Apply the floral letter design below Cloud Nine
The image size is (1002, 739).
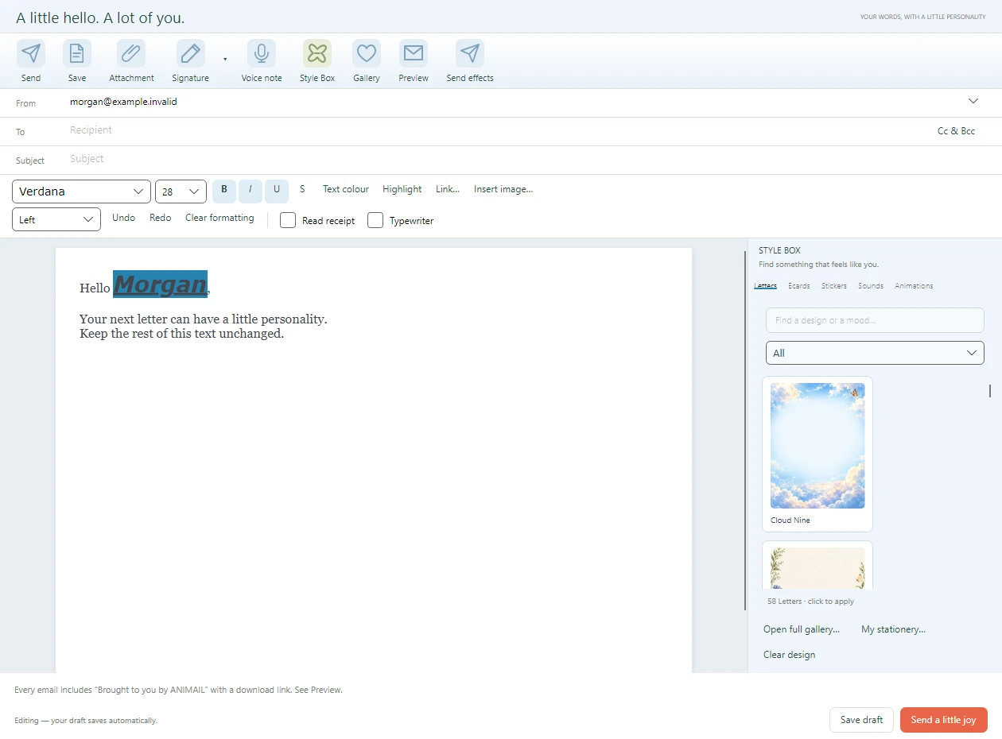pos(818,566)
